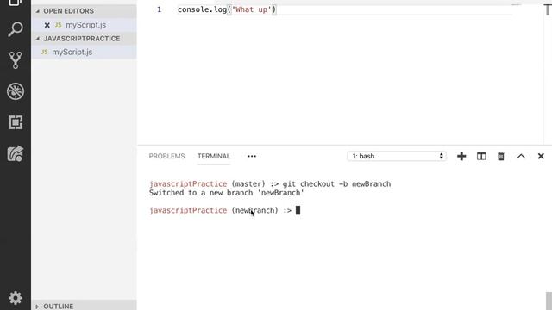Open the Live Share activity bar icon
Screen dimensions: 552x310
coord(16,153)
